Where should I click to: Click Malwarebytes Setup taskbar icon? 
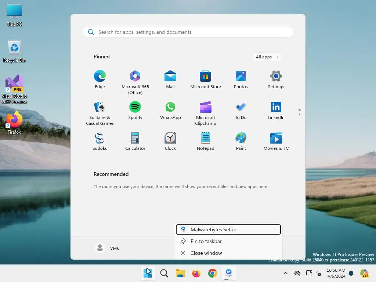tap(228, 273)
